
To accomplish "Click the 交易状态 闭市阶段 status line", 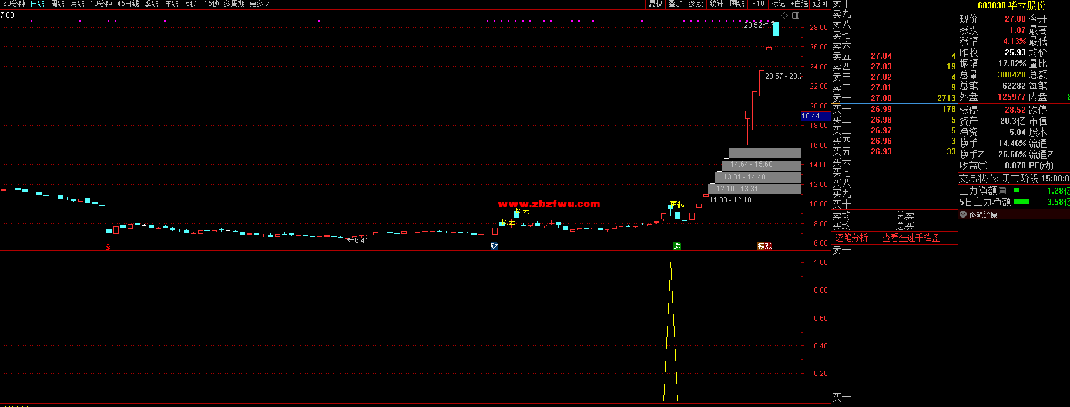I will click(x=1014, y=178).
